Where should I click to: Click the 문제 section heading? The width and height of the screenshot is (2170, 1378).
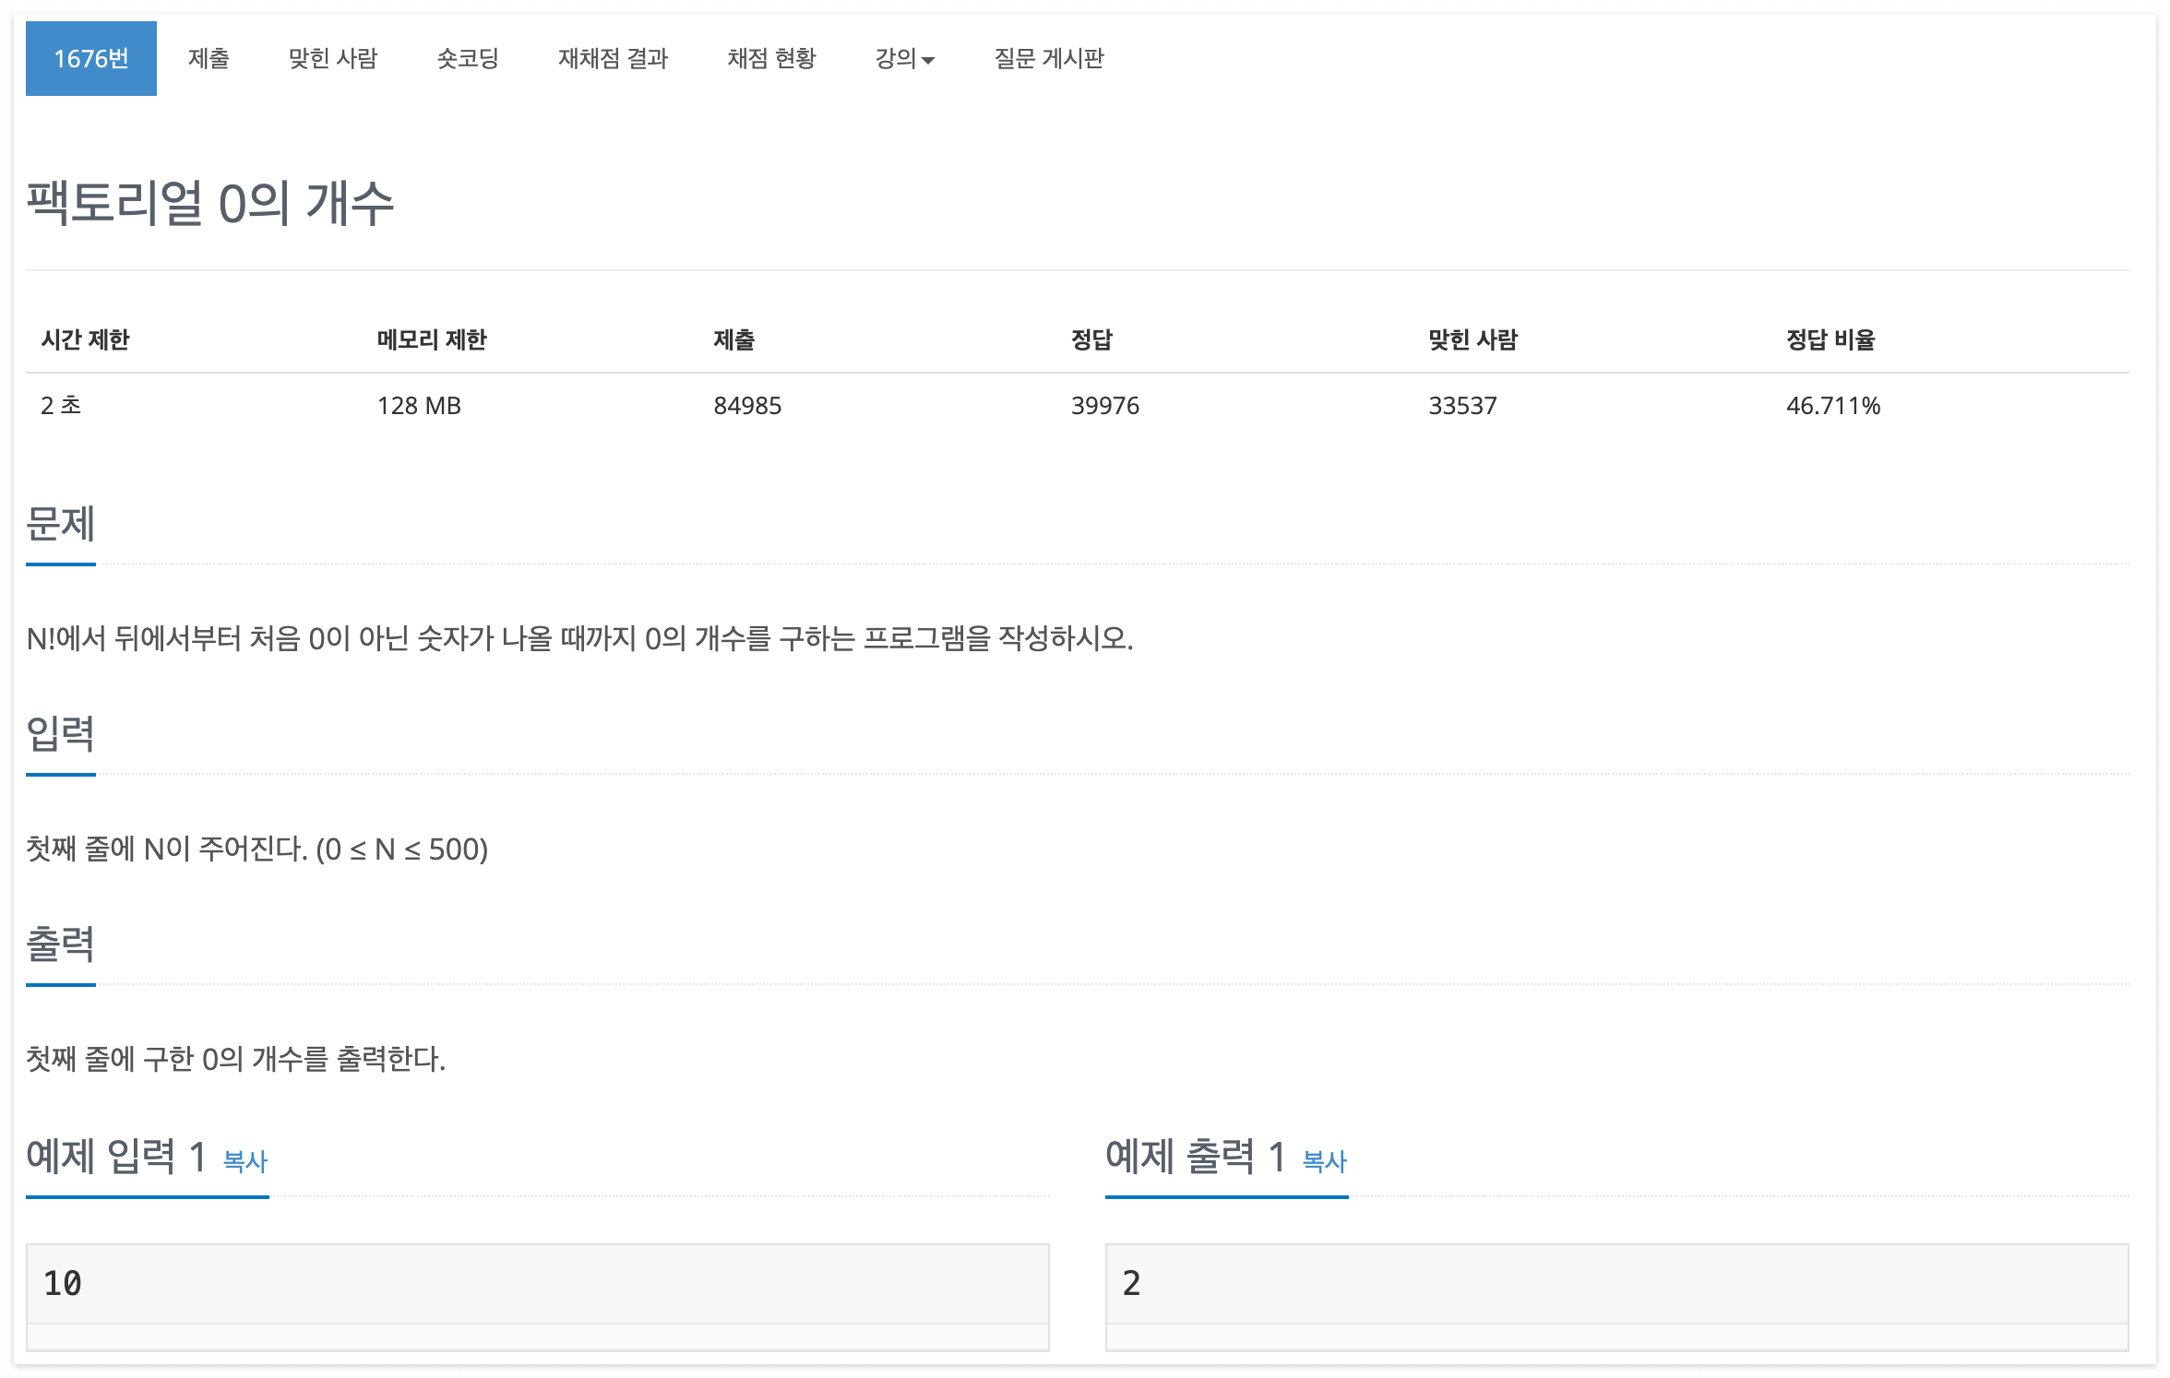tap(61, 525)
